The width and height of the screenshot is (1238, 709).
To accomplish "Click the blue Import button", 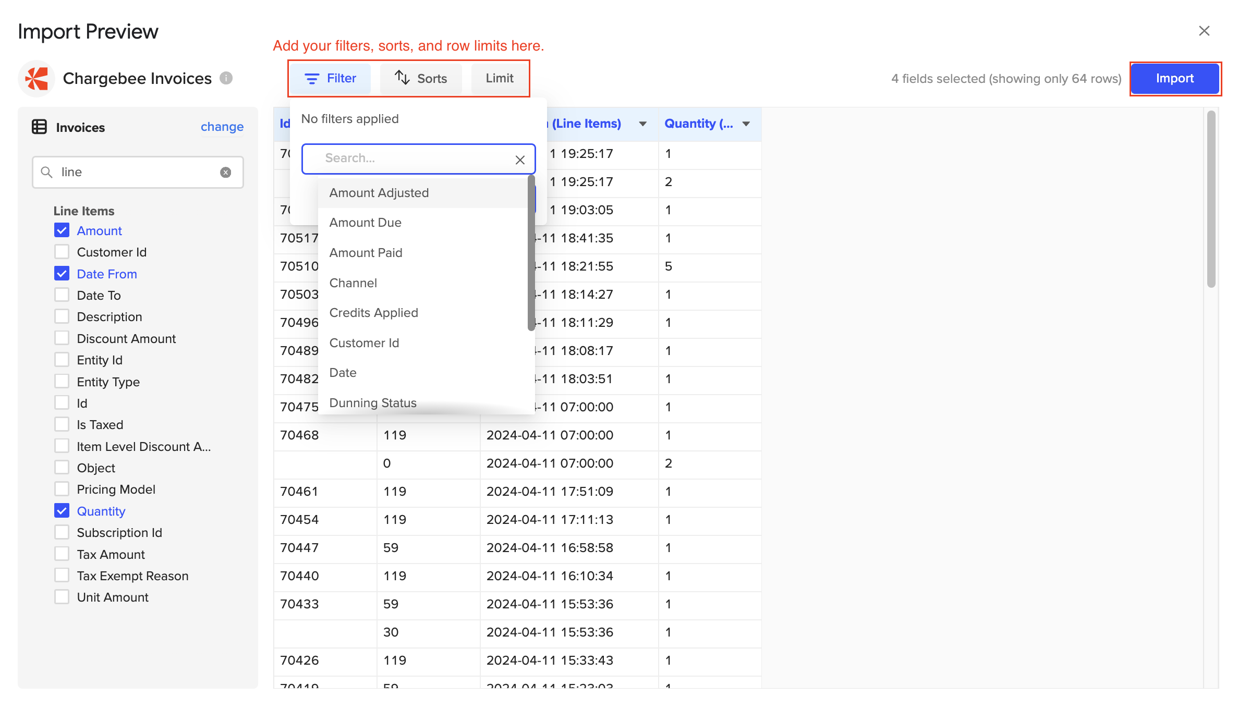I will click(1174, 78).
